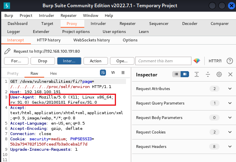This screenshot has height=162, width=236.
Task: Open the Window menu
Action: (91, 16)
